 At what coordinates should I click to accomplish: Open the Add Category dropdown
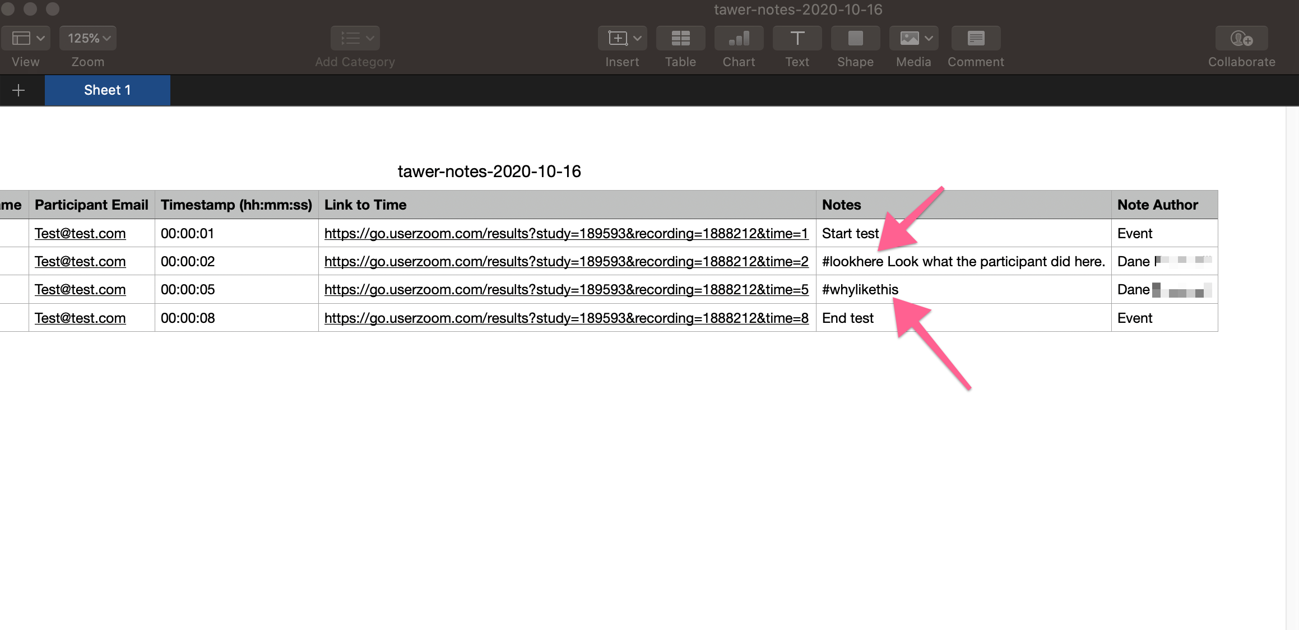pos(355,38)
